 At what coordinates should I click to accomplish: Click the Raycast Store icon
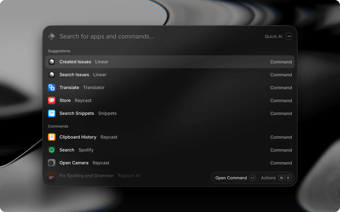pos(52,101)
